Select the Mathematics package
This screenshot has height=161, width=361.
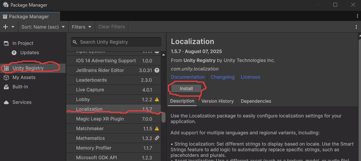[x=114, y=138]
